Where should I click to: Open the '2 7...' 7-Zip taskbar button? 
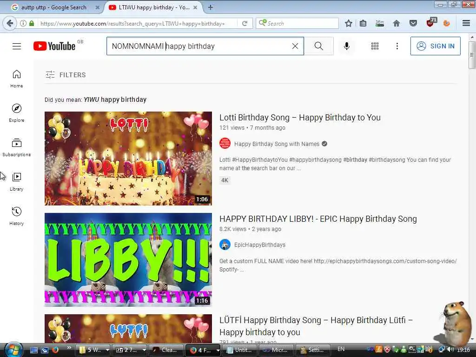127,350
